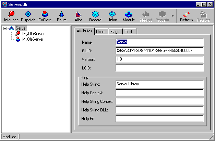
Task: Click the empty Help File field
Action: pyautogui.click(x=159, y=119)
